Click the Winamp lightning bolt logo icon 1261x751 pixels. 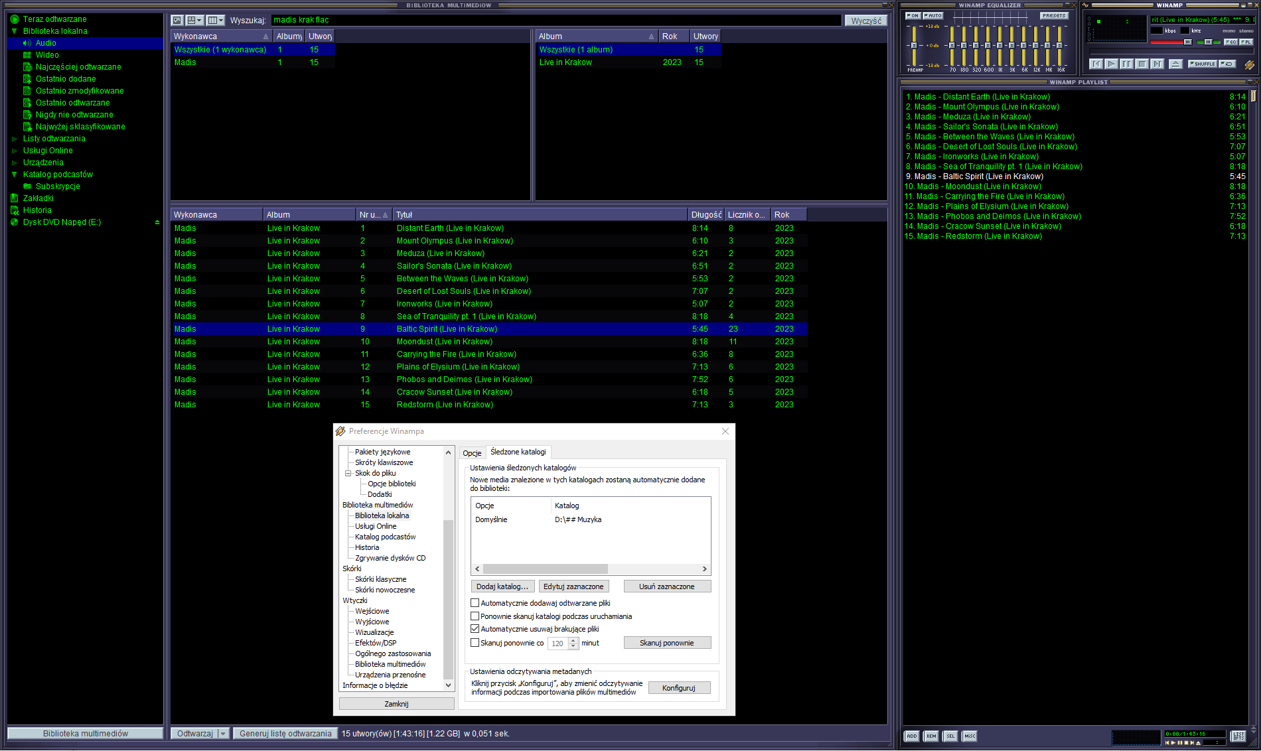point(1250,64)
